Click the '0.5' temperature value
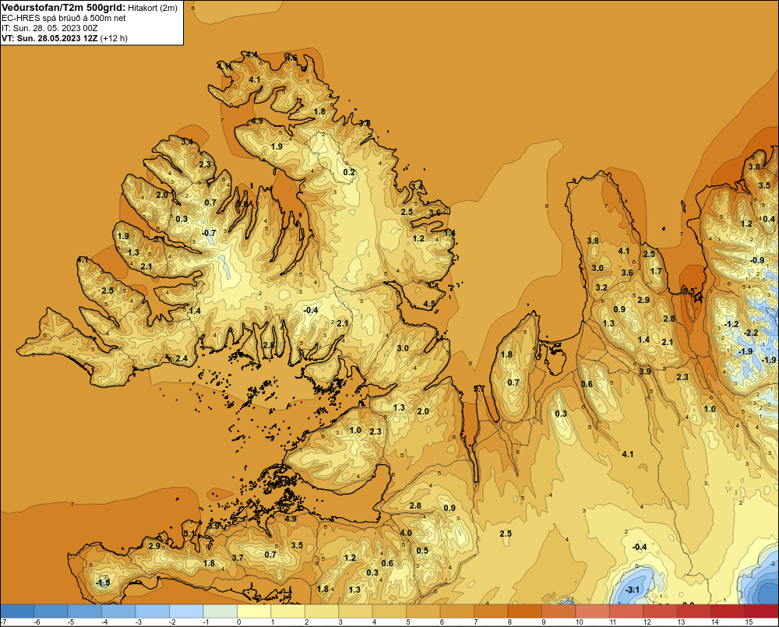Screen dimensions: 779x627 [x=421, y=551]
